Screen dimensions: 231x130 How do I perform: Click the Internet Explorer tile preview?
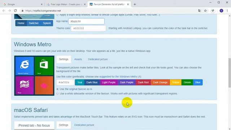[25, 66]
